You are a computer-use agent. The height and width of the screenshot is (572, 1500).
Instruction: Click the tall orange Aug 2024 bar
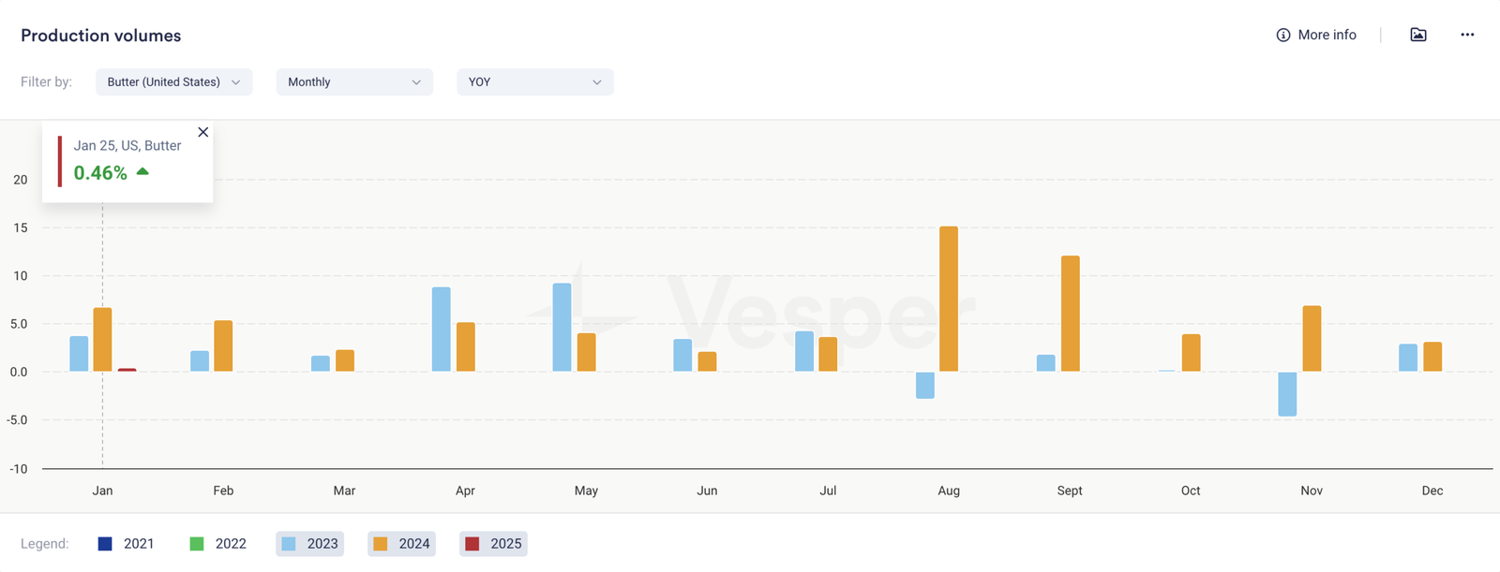coord(949,300)
